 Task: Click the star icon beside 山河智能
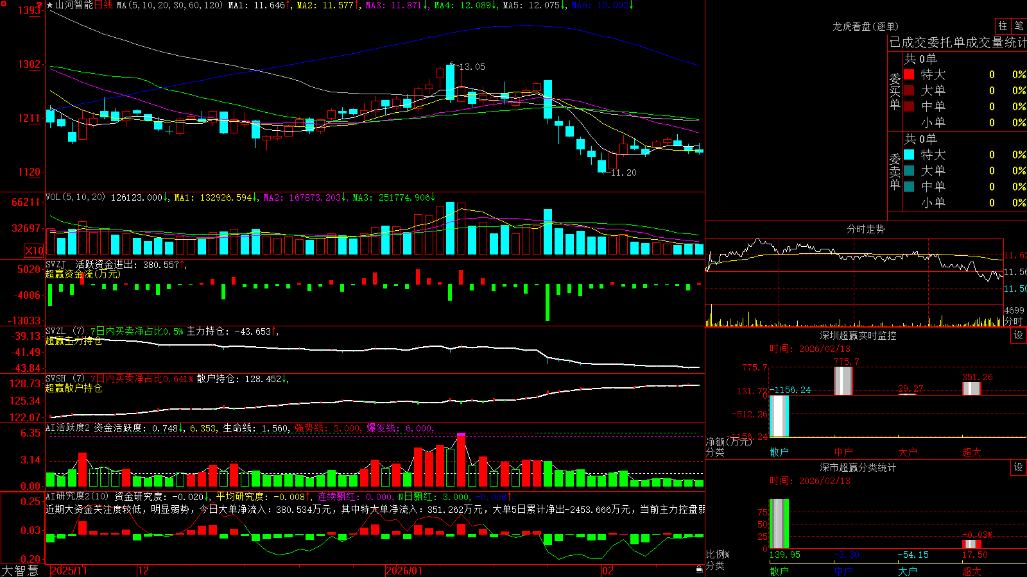(49, 5)
